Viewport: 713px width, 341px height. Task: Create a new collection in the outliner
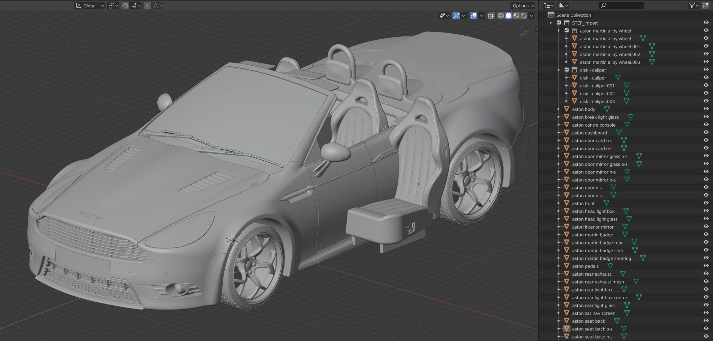pyautogui.click(x=706, y=5)
